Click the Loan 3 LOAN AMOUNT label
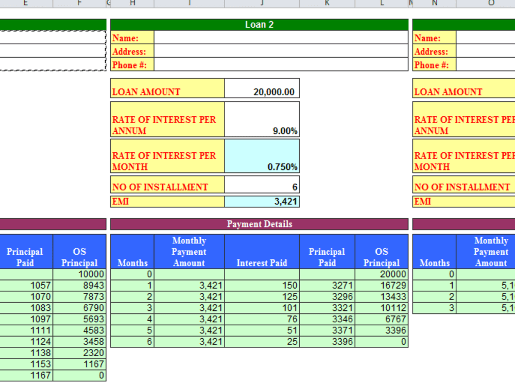515x386 pixels. click(464, 89)
